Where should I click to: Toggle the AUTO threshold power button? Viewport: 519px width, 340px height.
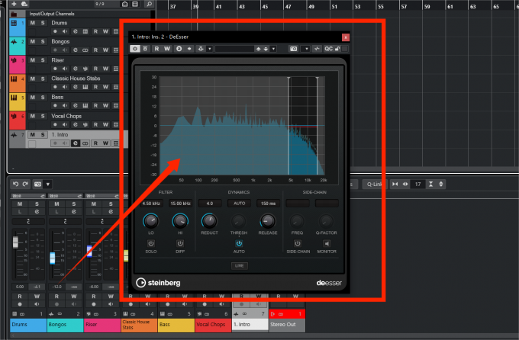[x=239, y=243]
